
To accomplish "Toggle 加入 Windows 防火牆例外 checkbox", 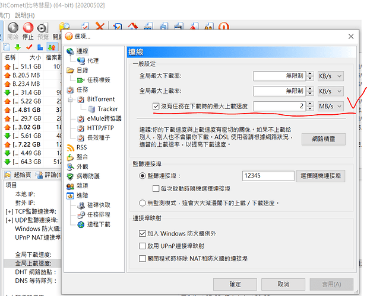I will click(142, 233).
